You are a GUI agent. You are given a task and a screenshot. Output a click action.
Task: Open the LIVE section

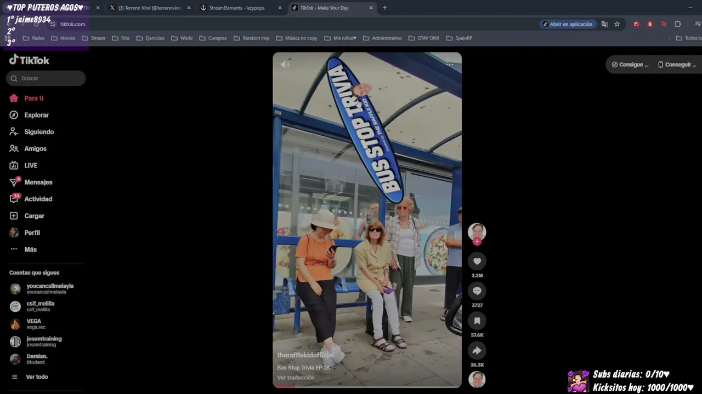click(23, 165)
